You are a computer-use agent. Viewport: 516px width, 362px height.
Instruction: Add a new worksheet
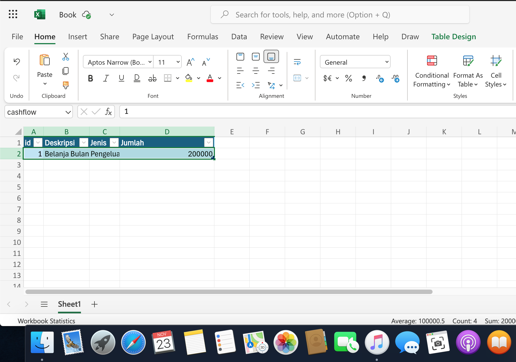94,304
